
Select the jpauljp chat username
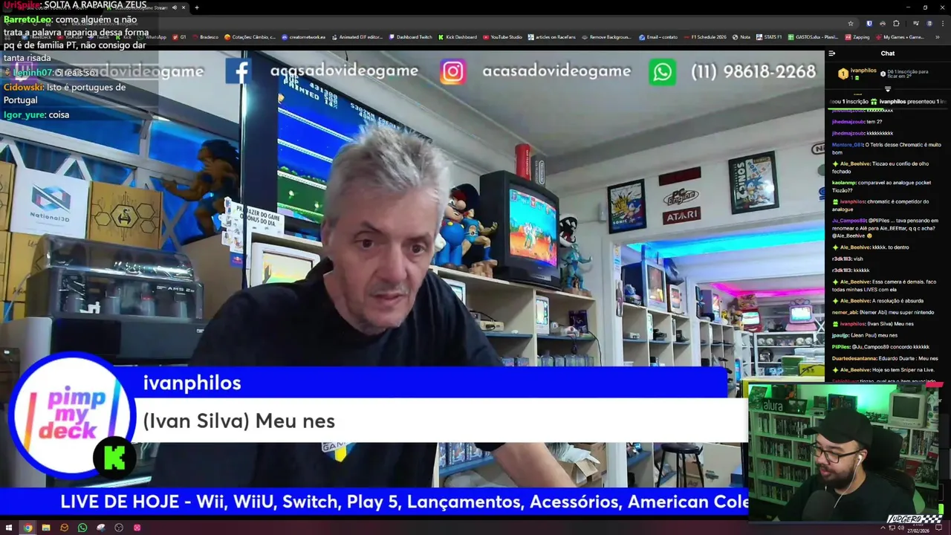840,336
